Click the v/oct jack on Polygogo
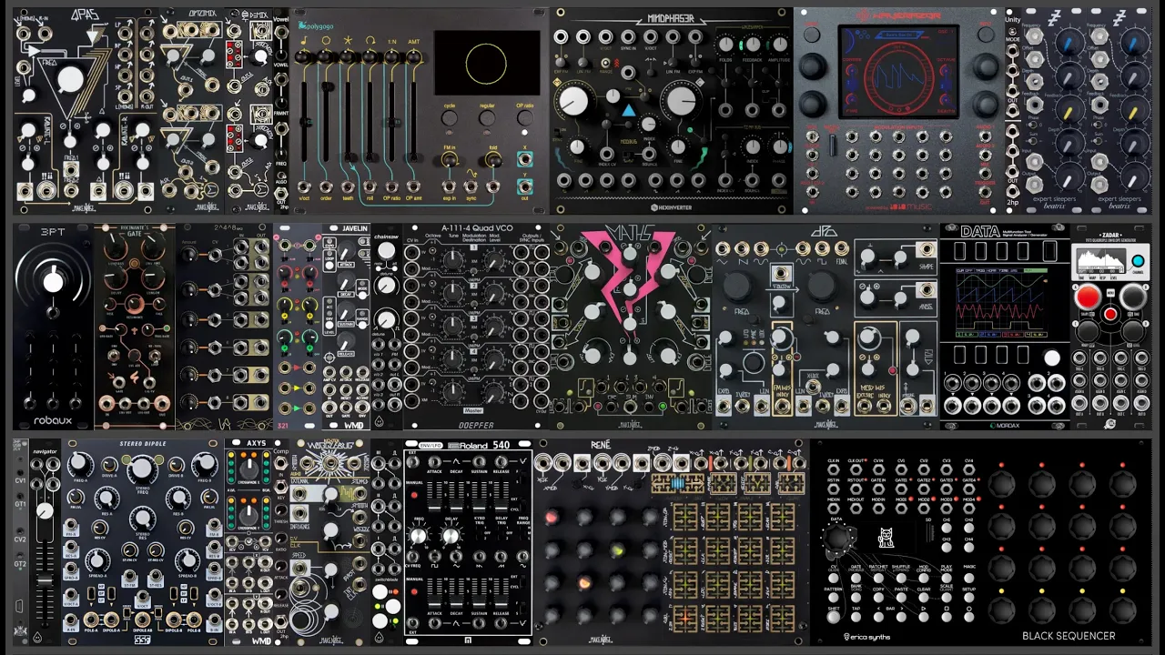The height and width of the screenshot is (655, 1165). [x=304, y=186]
